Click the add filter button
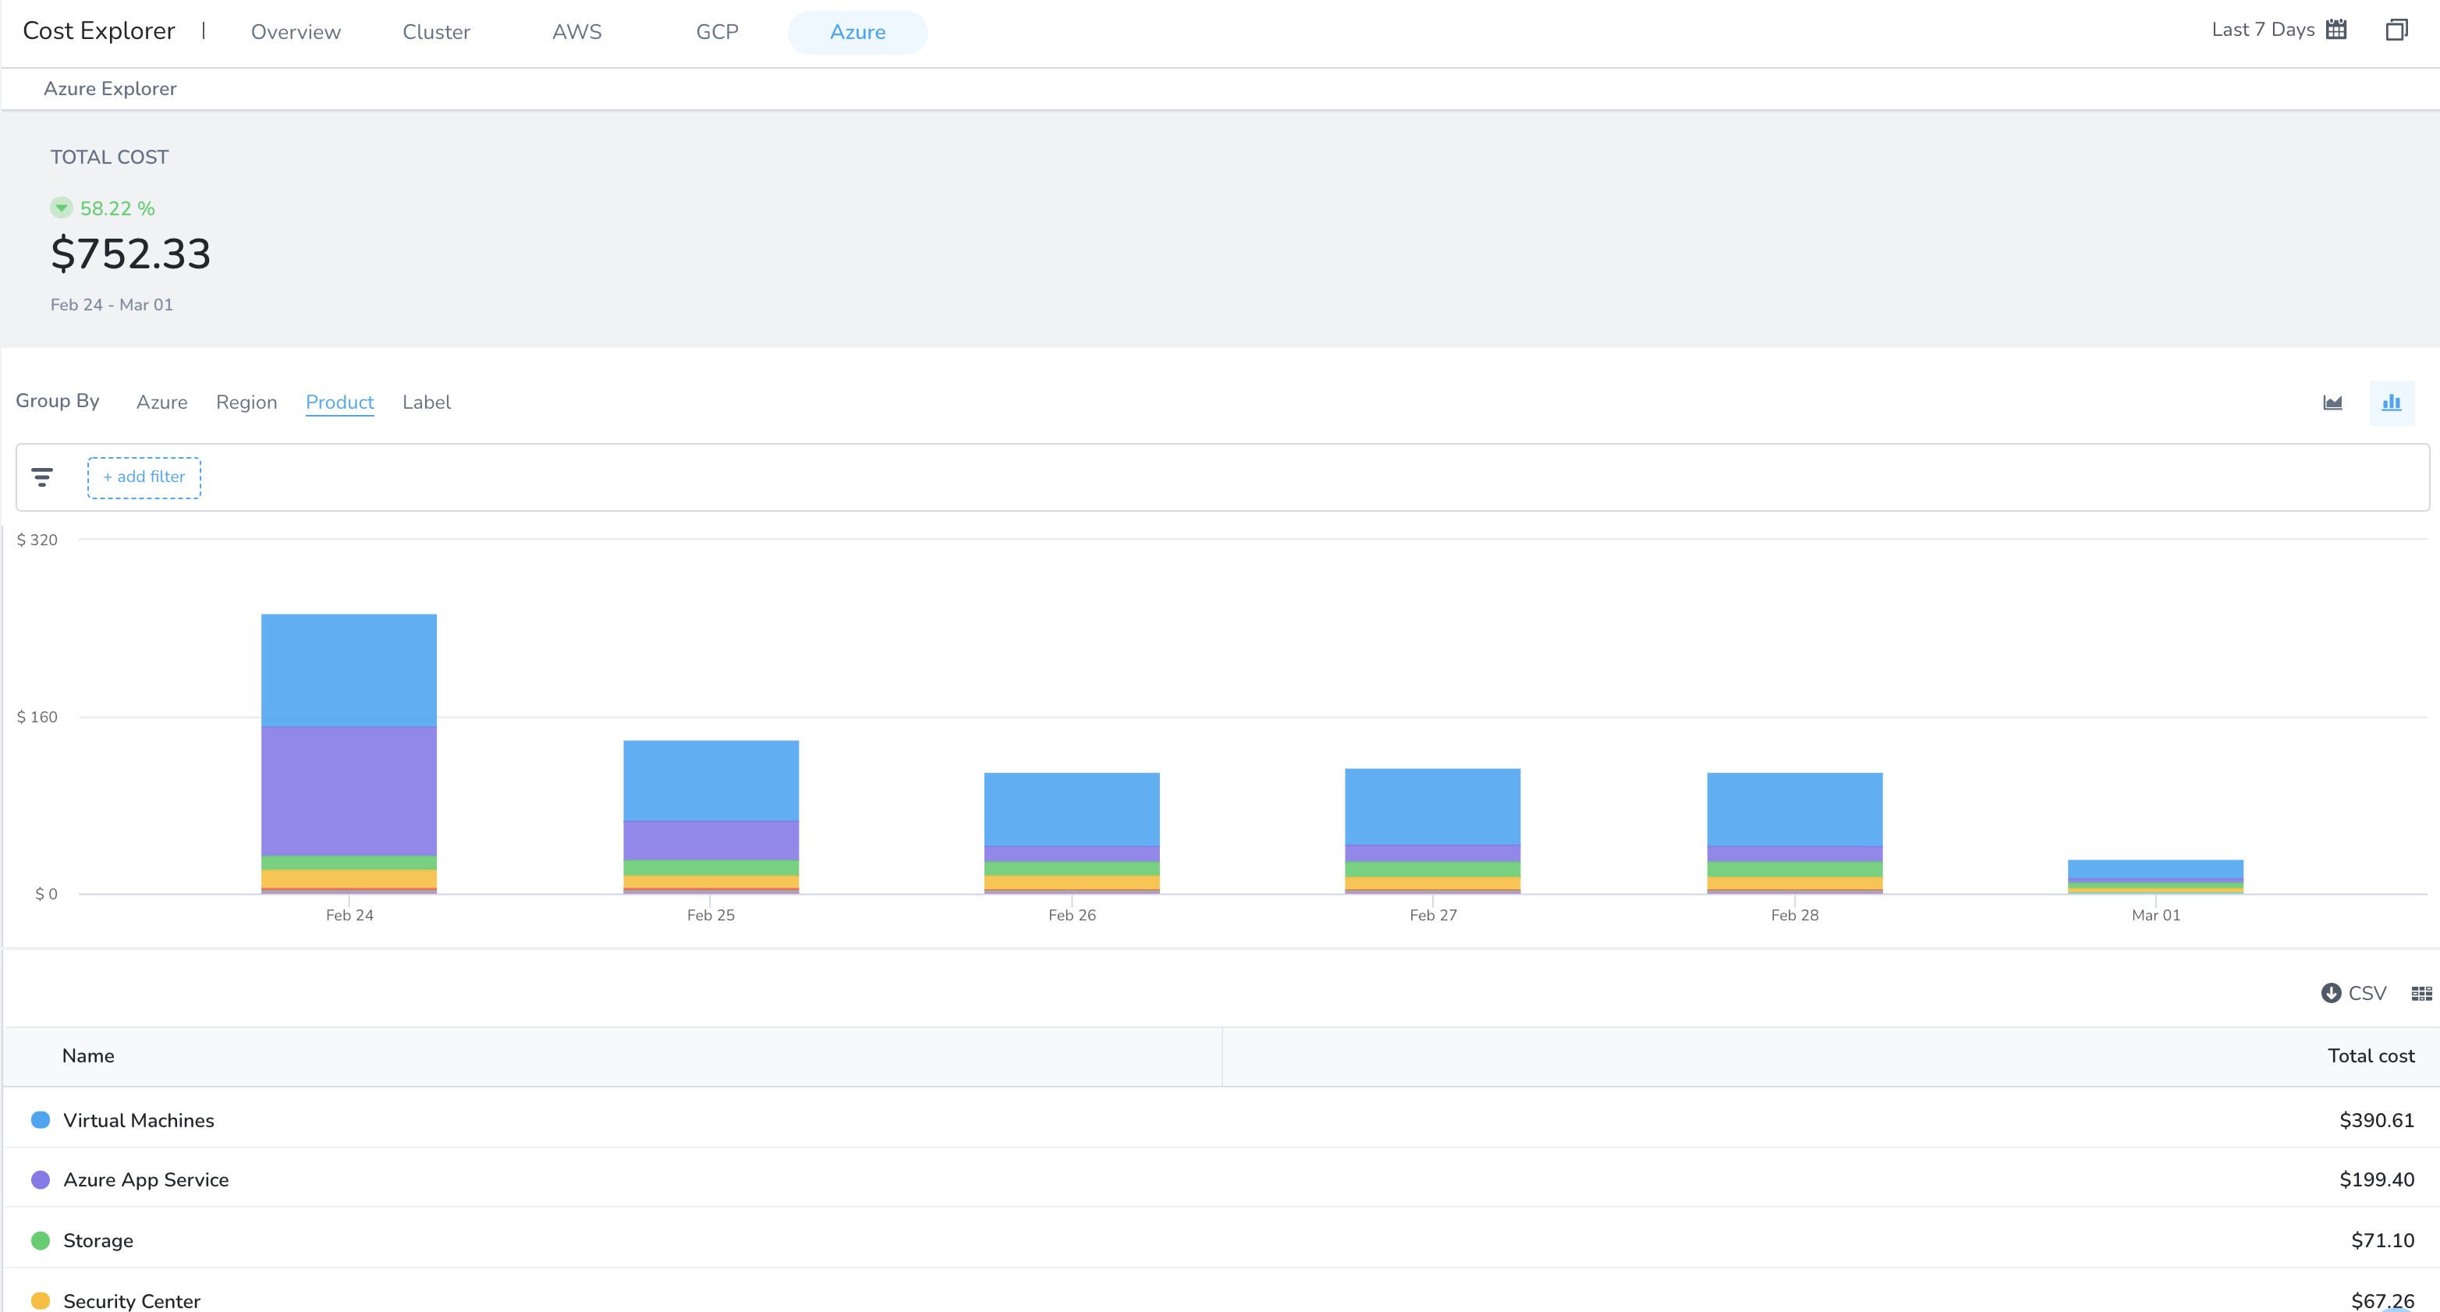Image resolution: width=2440 pixels, height=1312 pixels. [144, 477]
